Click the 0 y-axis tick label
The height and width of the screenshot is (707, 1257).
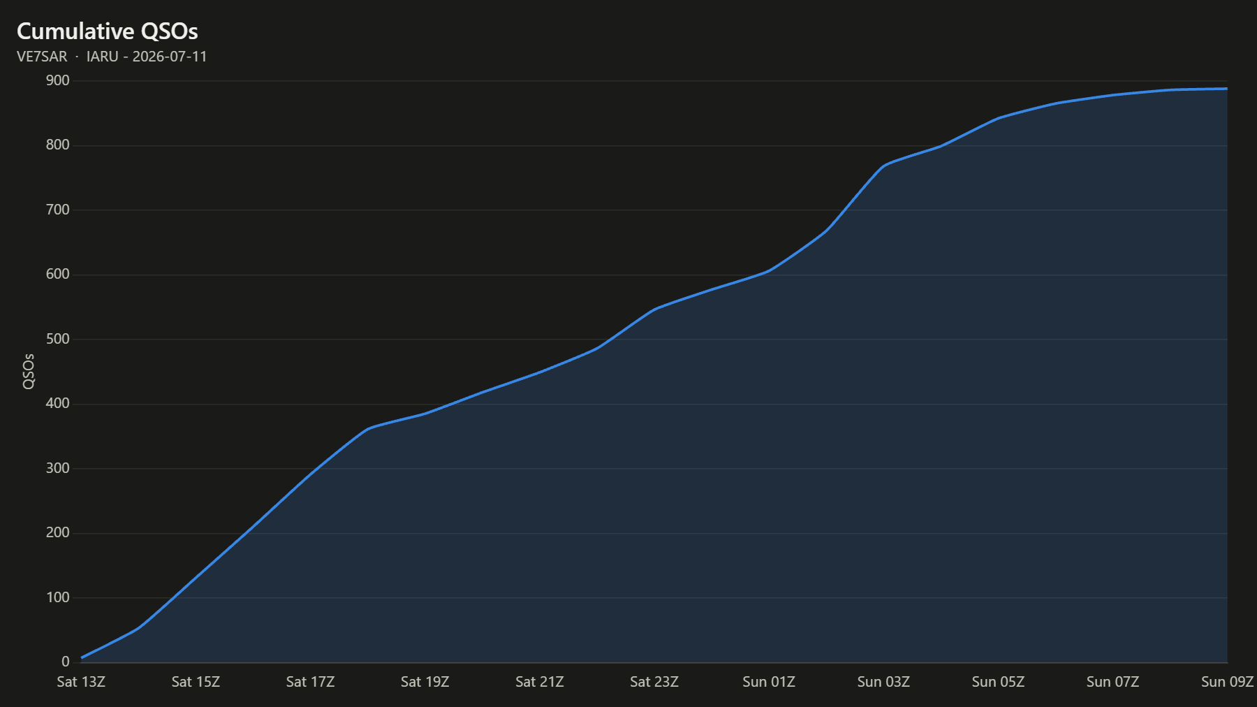pyautogui.click(x=66, y=662)
